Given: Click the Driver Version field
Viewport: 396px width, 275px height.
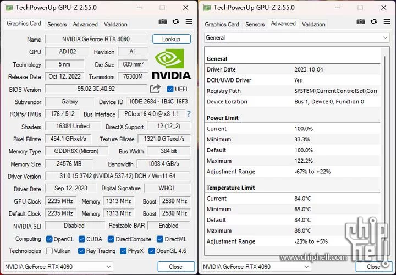Looking at the screenshot, I should [118, 176].
